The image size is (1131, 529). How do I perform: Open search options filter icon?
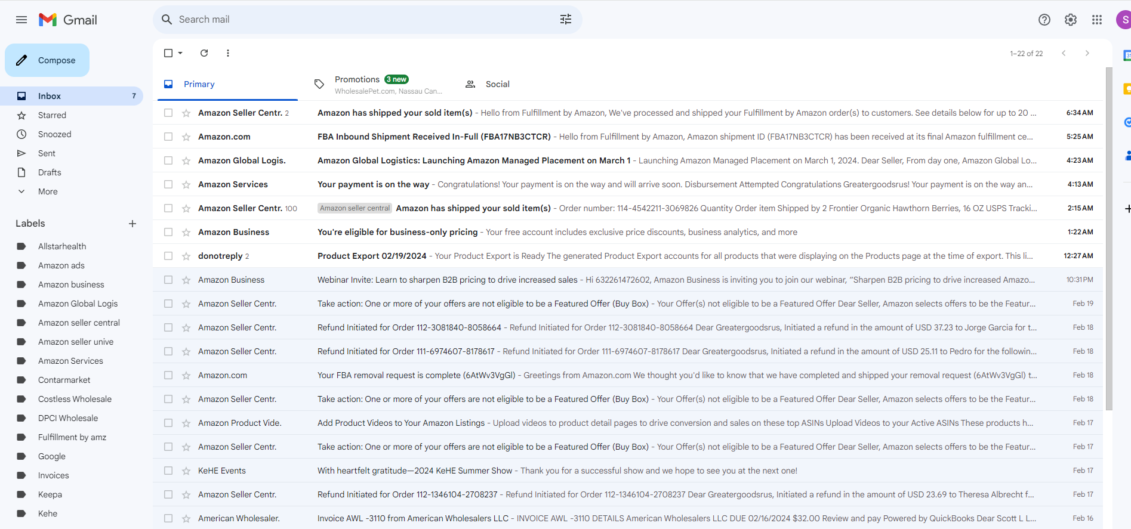click(566, 20)
